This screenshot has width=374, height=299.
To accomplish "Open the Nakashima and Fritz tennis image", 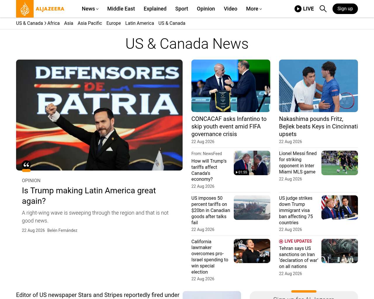I will (x=318, y=86).
